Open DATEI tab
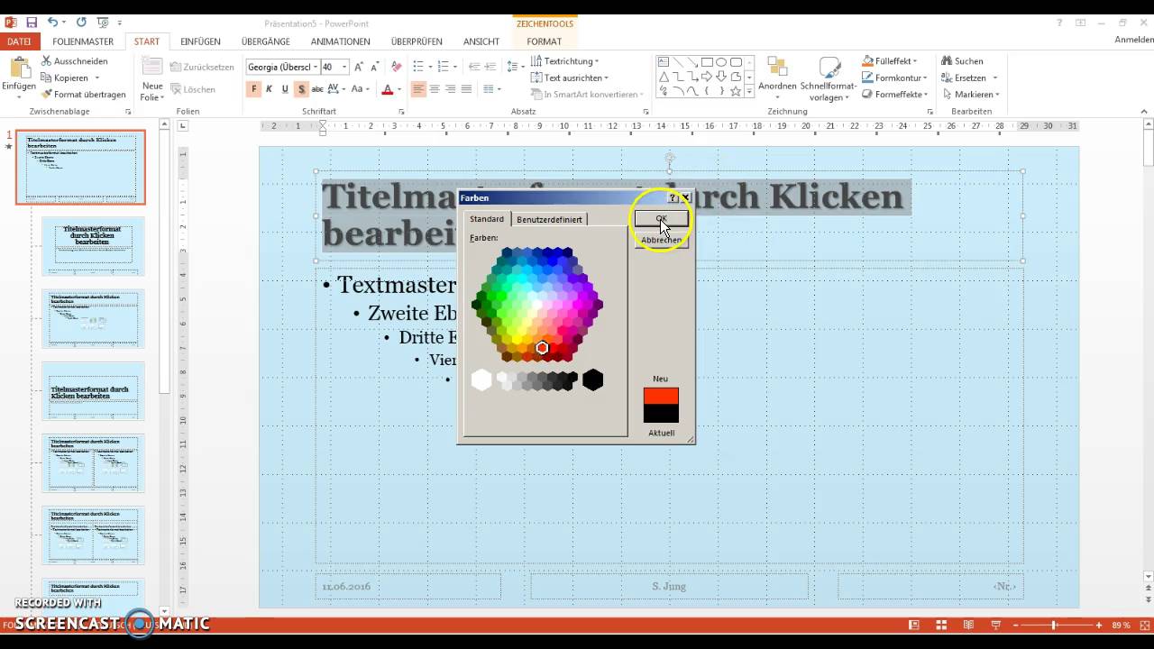 click(19, 41)
